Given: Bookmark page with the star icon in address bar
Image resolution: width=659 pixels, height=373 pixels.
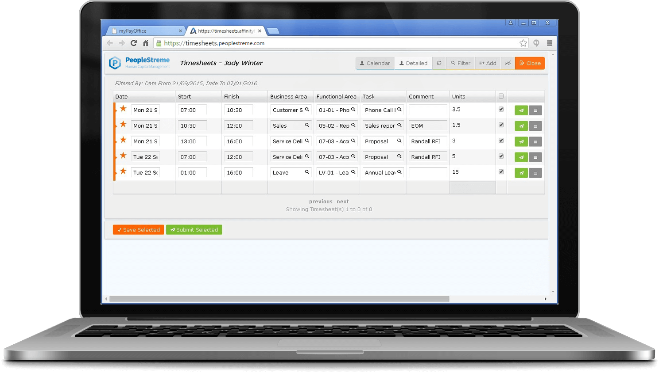Looking at the screenshot, I should [523, 43].
